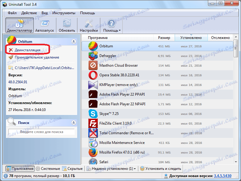Click the info icon in status bar
The image size is (241, 181).
point(6,176)
